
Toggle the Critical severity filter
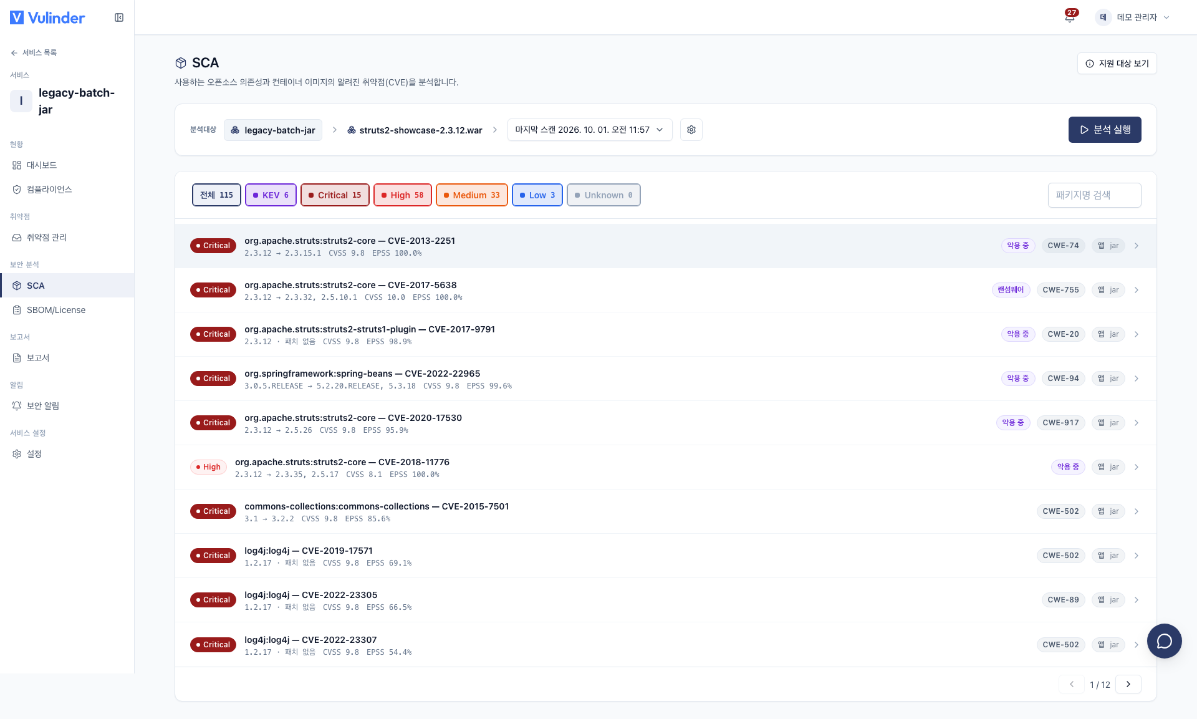(x=335, y=195)
